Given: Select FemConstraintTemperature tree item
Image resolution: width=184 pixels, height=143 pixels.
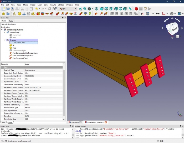Looking at the screenshot, I should [x=23, y=56].
